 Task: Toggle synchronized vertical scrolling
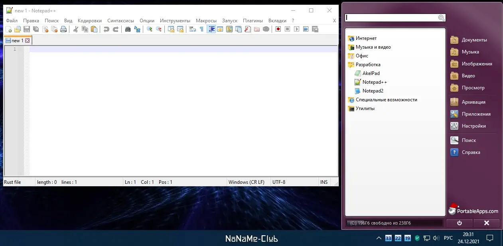pyautogui.click(x=171, y=29)
